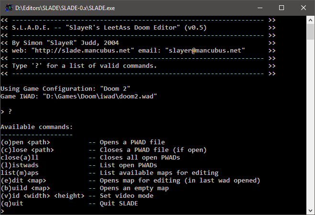Click the scrollbar up arrow
315x215 pixels.
click(310, 20)
